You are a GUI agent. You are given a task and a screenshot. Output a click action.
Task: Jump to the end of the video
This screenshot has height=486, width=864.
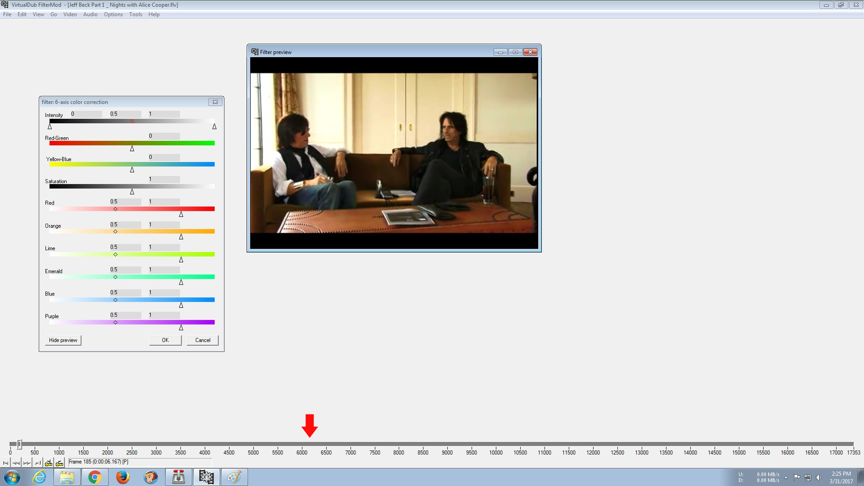click(x=38, y=463)
